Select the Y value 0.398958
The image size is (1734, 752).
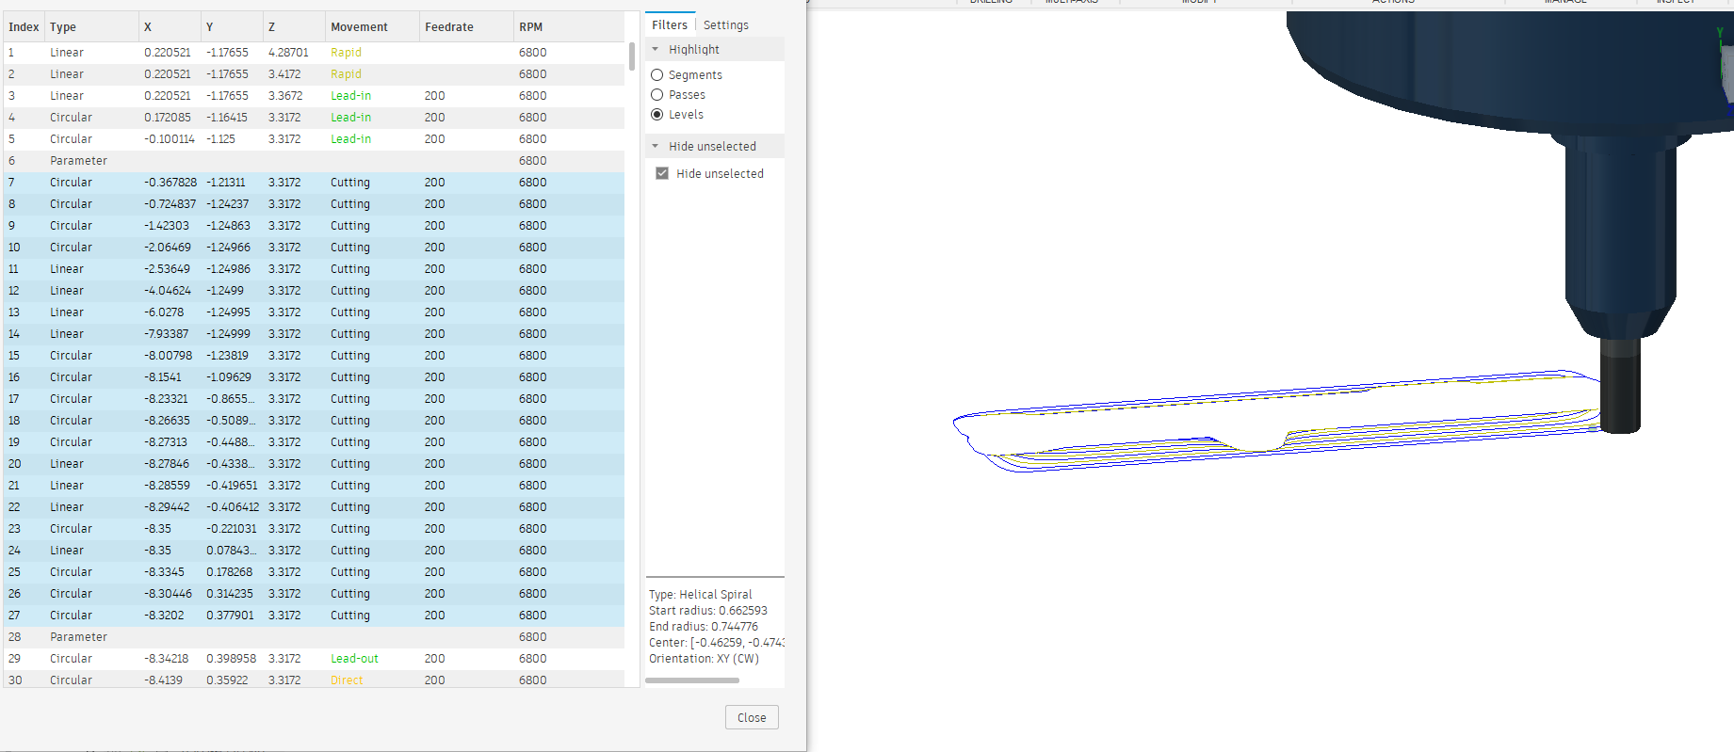click(232, 659)
